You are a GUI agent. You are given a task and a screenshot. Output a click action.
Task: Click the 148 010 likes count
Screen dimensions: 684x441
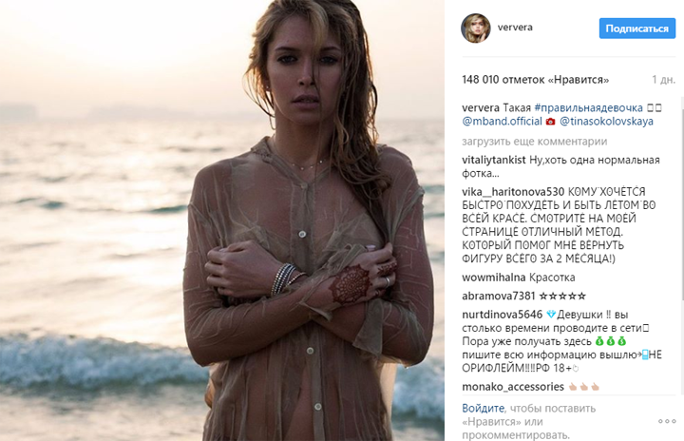(x=535, y=80)
